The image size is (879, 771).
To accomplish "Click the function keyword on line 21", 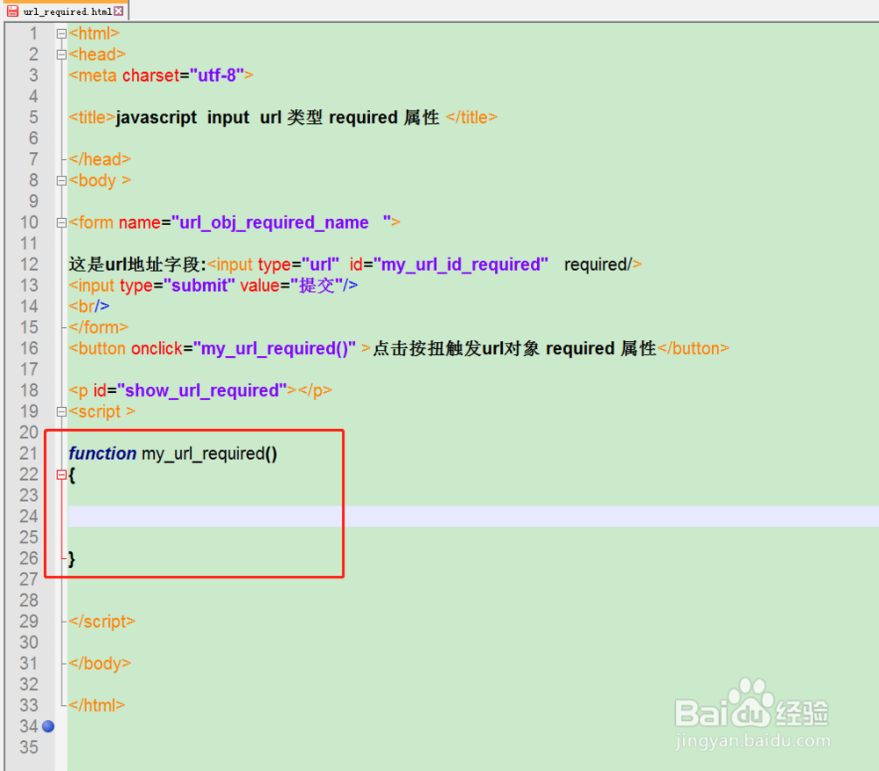I will coord(103,454).
